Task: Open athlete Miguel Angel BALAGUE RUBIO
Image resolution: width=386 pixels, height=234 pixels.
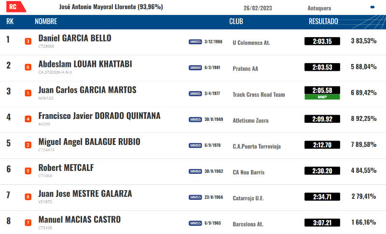Action: tap(89, 142)
